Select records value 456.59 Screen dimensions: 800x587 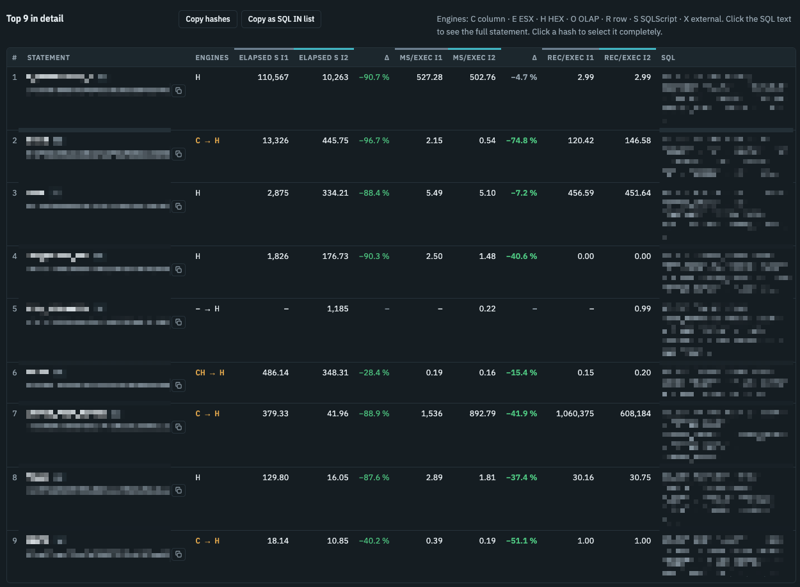click(x=580, y=192)
